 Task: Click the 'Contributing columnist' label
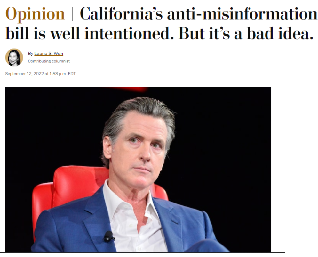(49, 61)
